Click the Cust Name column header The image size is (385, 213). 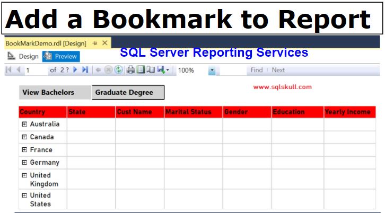click(139, 112)
